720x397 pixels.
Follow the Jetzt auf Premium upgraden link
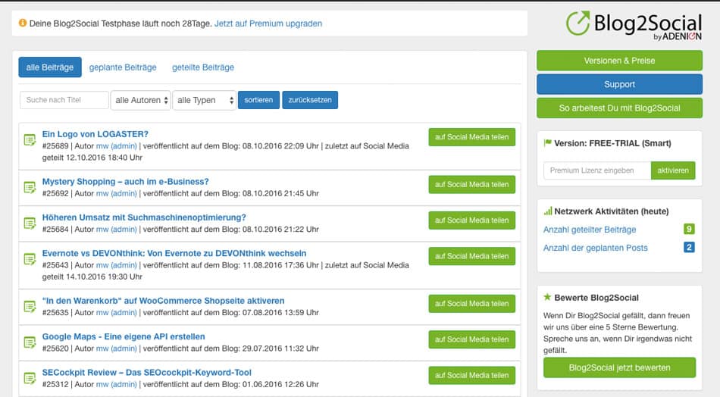[268, 23]
